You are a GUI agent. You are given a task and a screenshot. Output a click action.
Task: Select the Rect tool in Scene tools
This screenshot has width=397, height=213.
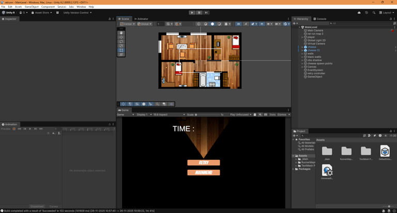point(121,50)
